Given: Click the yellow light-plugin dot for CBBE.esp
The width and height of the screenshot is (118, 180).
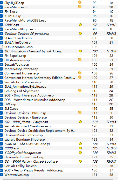Looking at the screenshot, I should click(x=80, y=25).
